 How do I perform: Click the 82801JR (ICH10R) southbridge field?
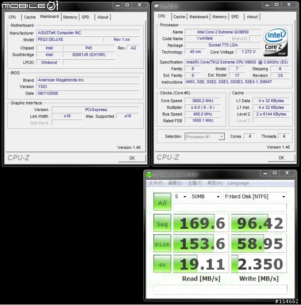(x=88, y=55)
